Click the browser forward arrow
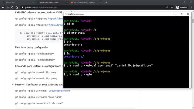This screenshot has height=109, width=194. coord(8,7)
